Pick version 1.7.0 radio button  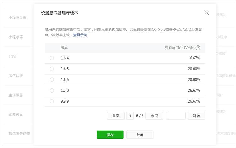click(52, 90)
